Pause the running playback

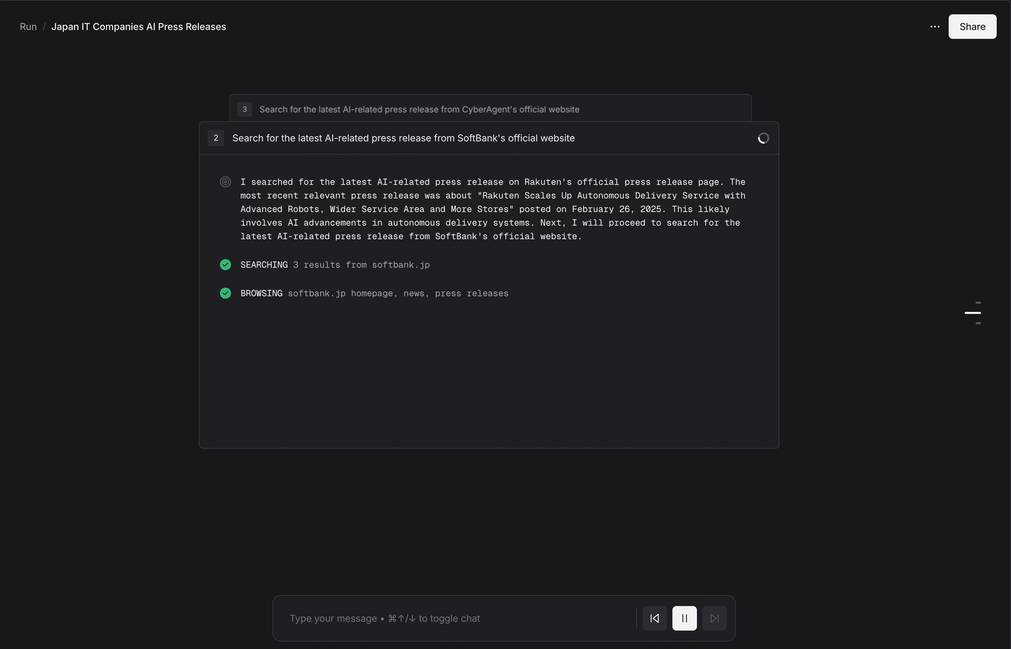tap(684, 618)
